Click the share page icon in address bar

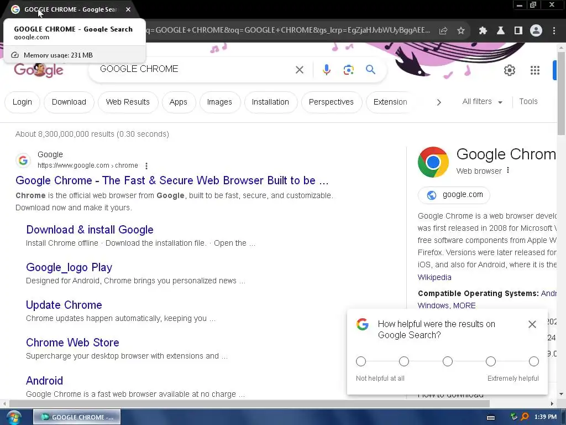tap(443, 31)
